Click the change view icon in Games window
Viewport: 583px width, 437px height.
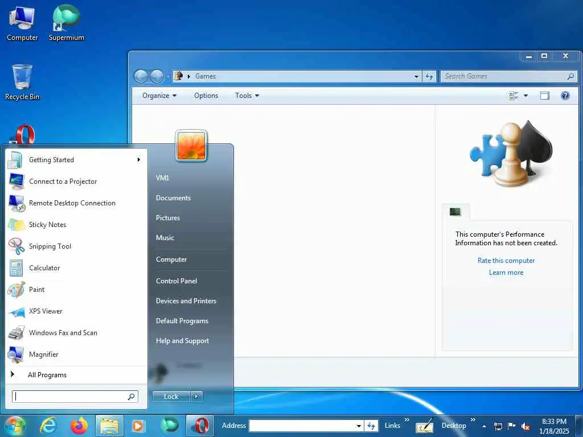coord(514,96)
